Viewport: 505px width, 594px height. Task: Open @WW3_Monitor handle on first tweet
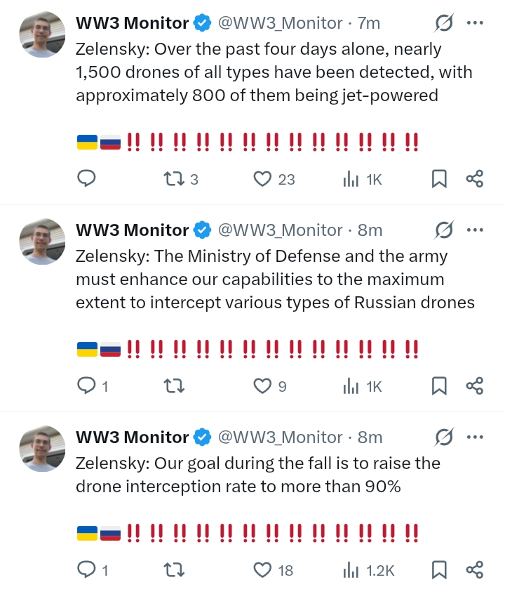pos(280,23)
